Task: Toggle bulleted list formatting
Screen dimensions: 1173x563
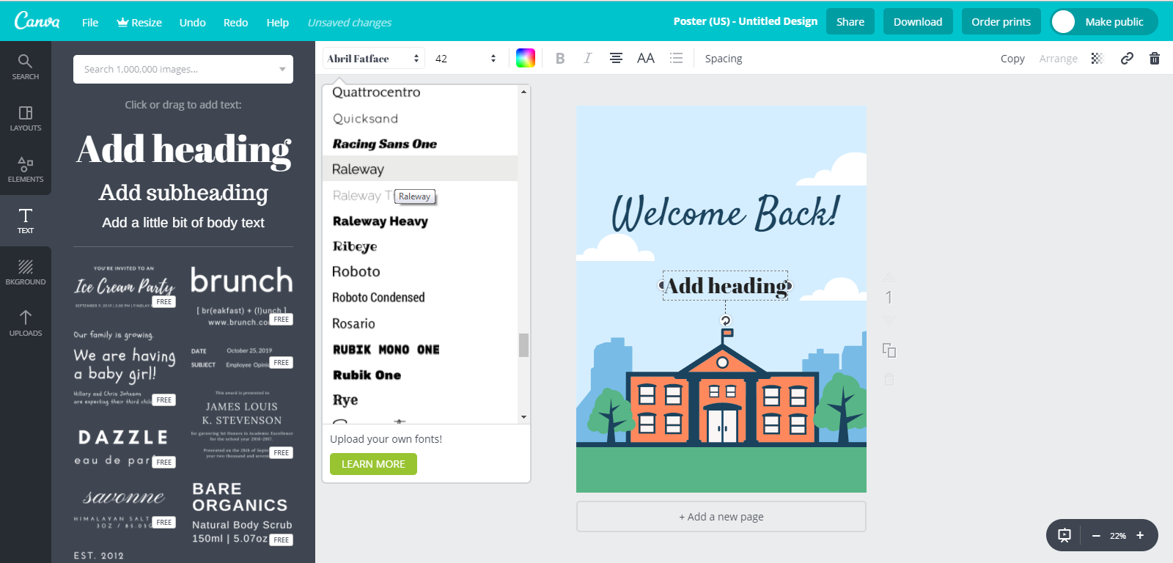Action: [x=676, y=59]
